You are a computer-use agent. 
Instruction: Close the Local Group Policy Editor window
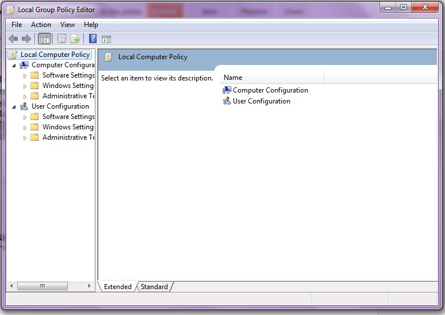pos(425,7)
